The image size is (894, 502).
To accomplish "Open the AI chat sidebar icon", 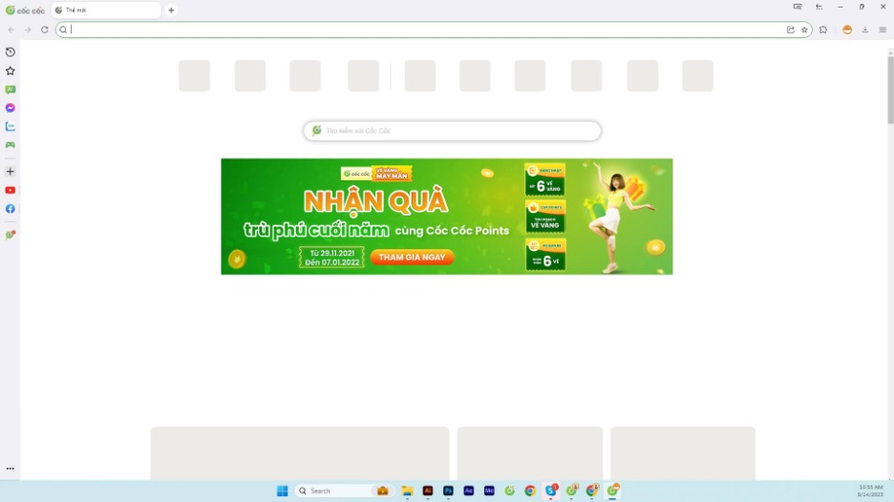I will tap(11, 90).
